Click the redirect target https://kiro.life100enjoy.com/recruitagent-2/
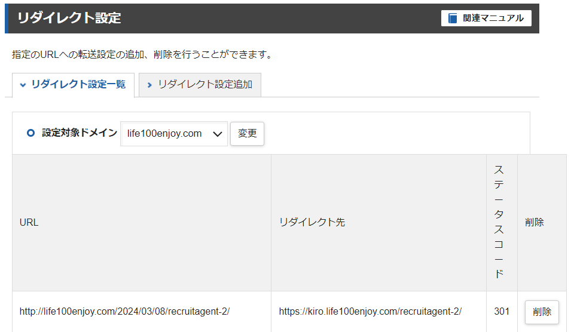Viewport: 574px width, 332px height. pyautogui.click(x=370, y=312)
